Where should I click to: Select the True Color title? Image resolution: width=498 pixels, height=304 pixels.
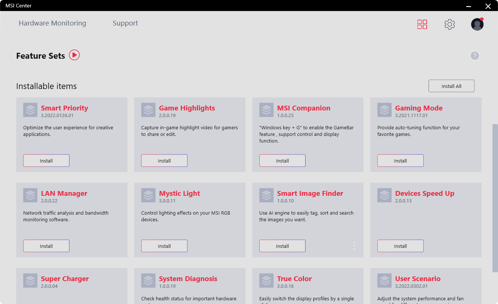pyautogui.click(x=294, y=279)
